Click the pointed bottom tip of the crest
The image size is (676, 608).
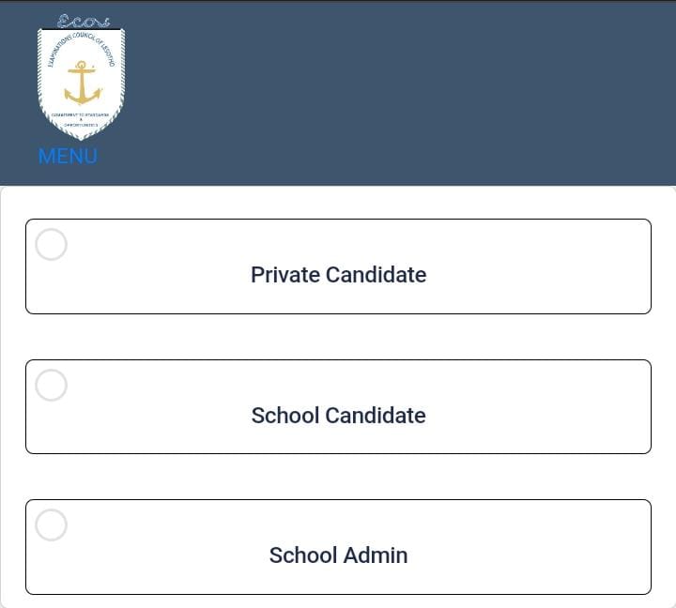[82, 137]
